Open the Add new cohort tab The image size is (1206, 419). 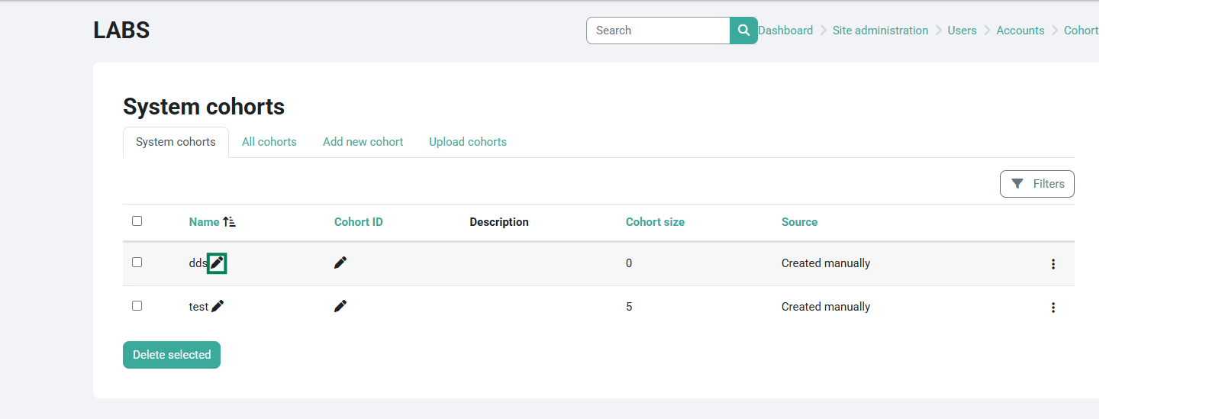click(x=363, y=142)
